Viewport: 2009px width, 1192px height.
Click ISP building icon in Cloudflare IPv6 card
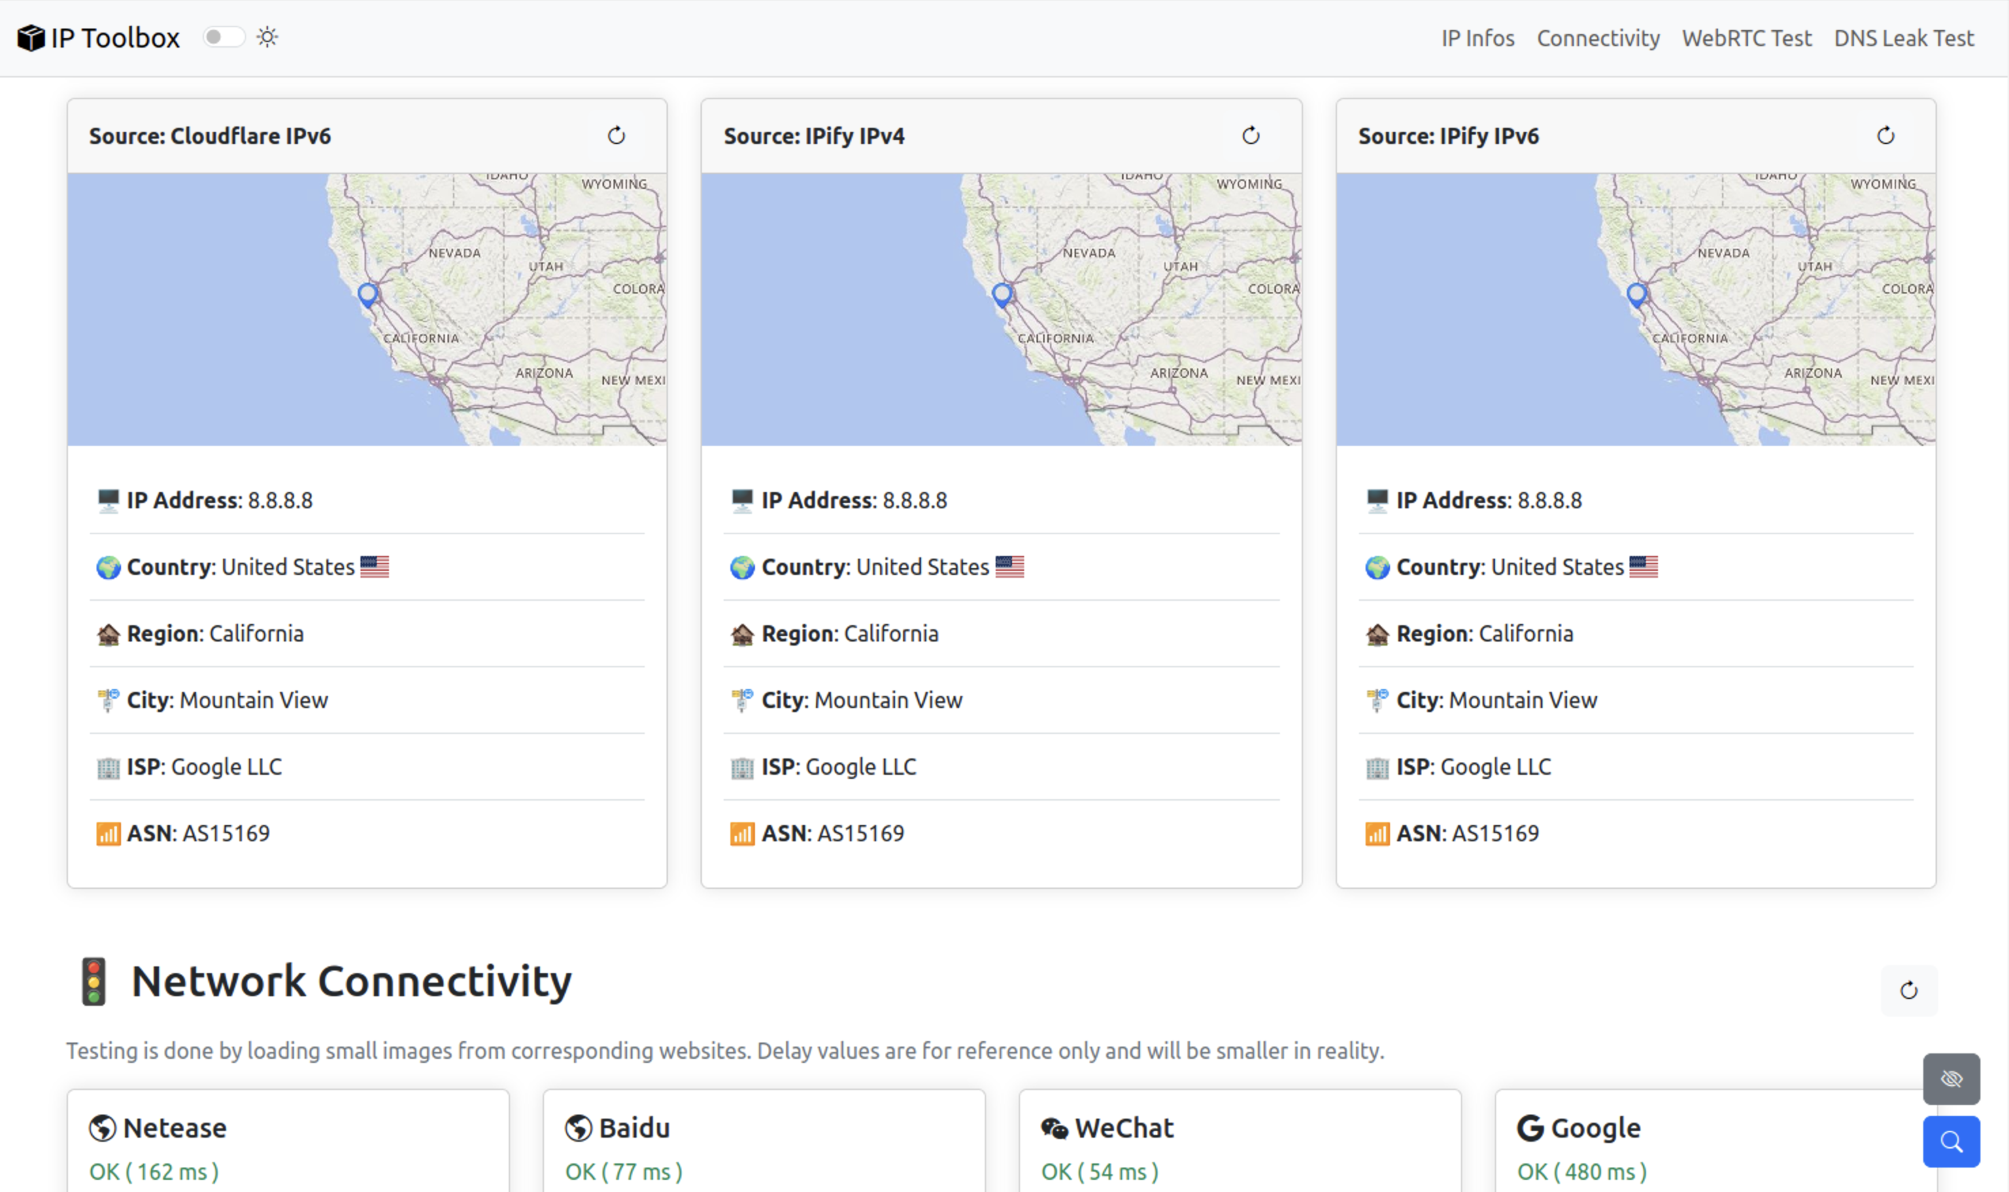(107, 767)
